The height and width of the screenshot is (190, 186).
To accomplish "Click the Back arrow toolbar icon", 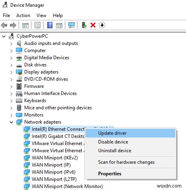I will (x=4, y=25).
